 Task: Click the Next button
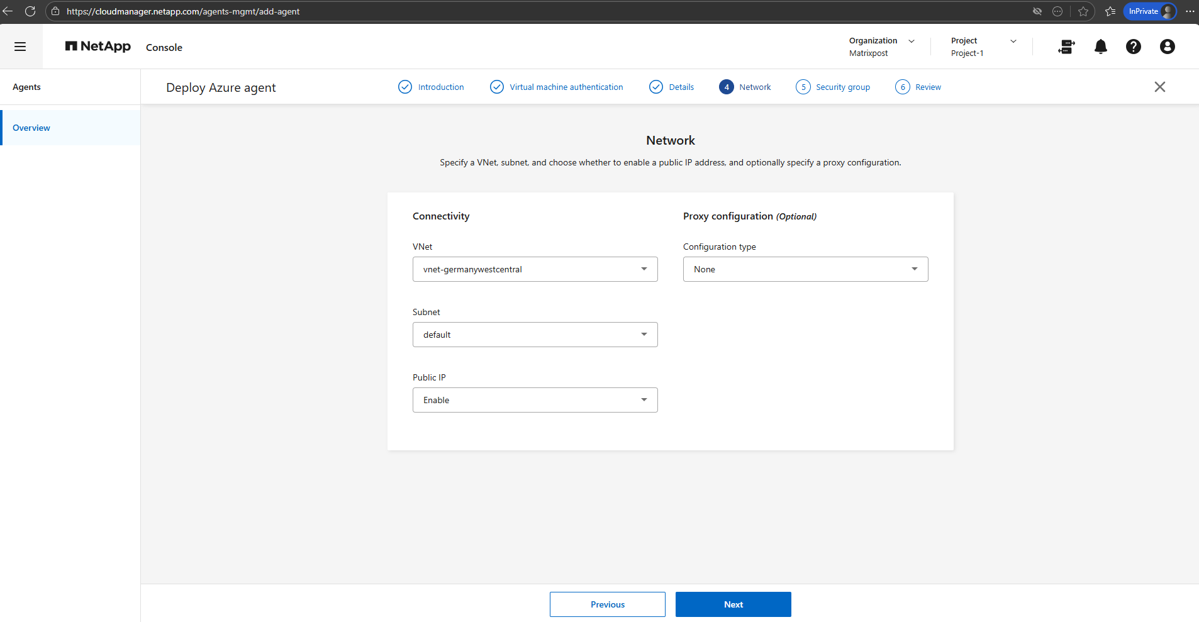(733, 604)
